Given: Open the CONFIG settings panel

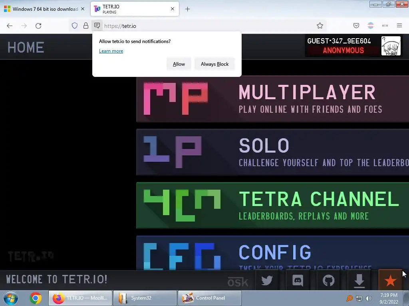Looking at the screenshot, I should pyautogui.click(x=272, y=253).
